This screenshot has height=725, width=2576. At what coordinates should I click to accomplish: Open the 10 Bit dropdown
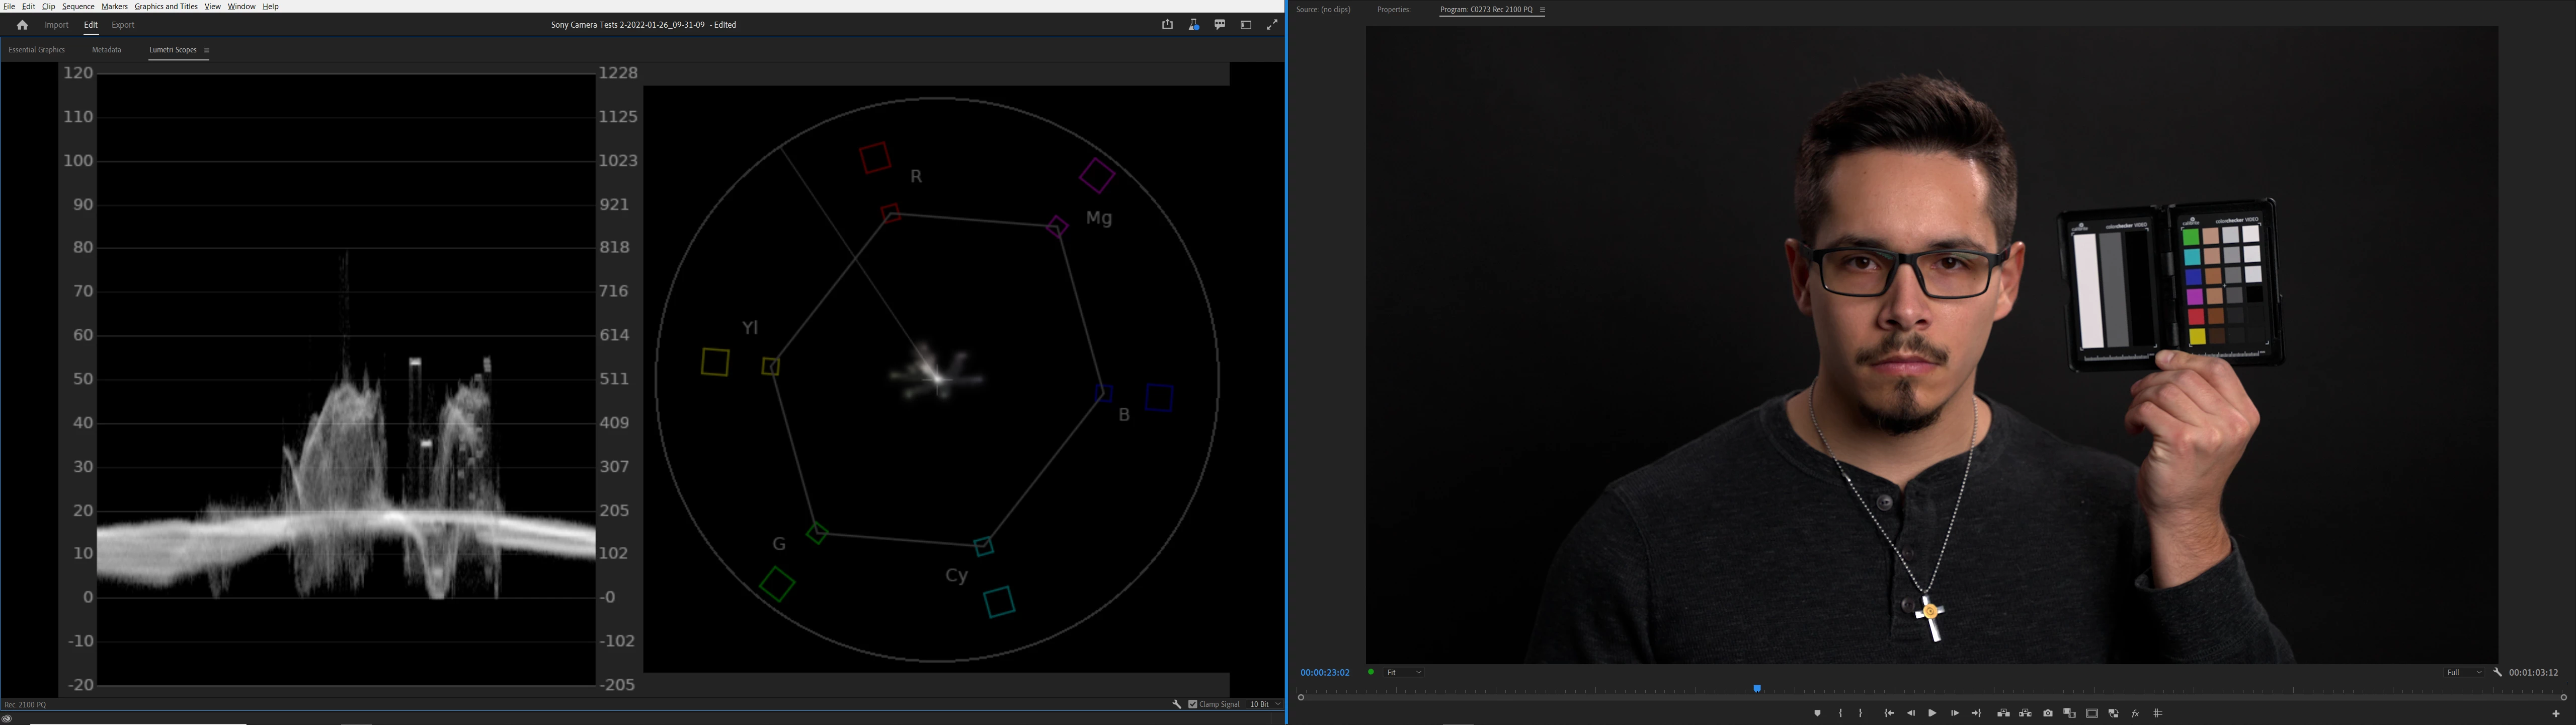[1264, 704]
